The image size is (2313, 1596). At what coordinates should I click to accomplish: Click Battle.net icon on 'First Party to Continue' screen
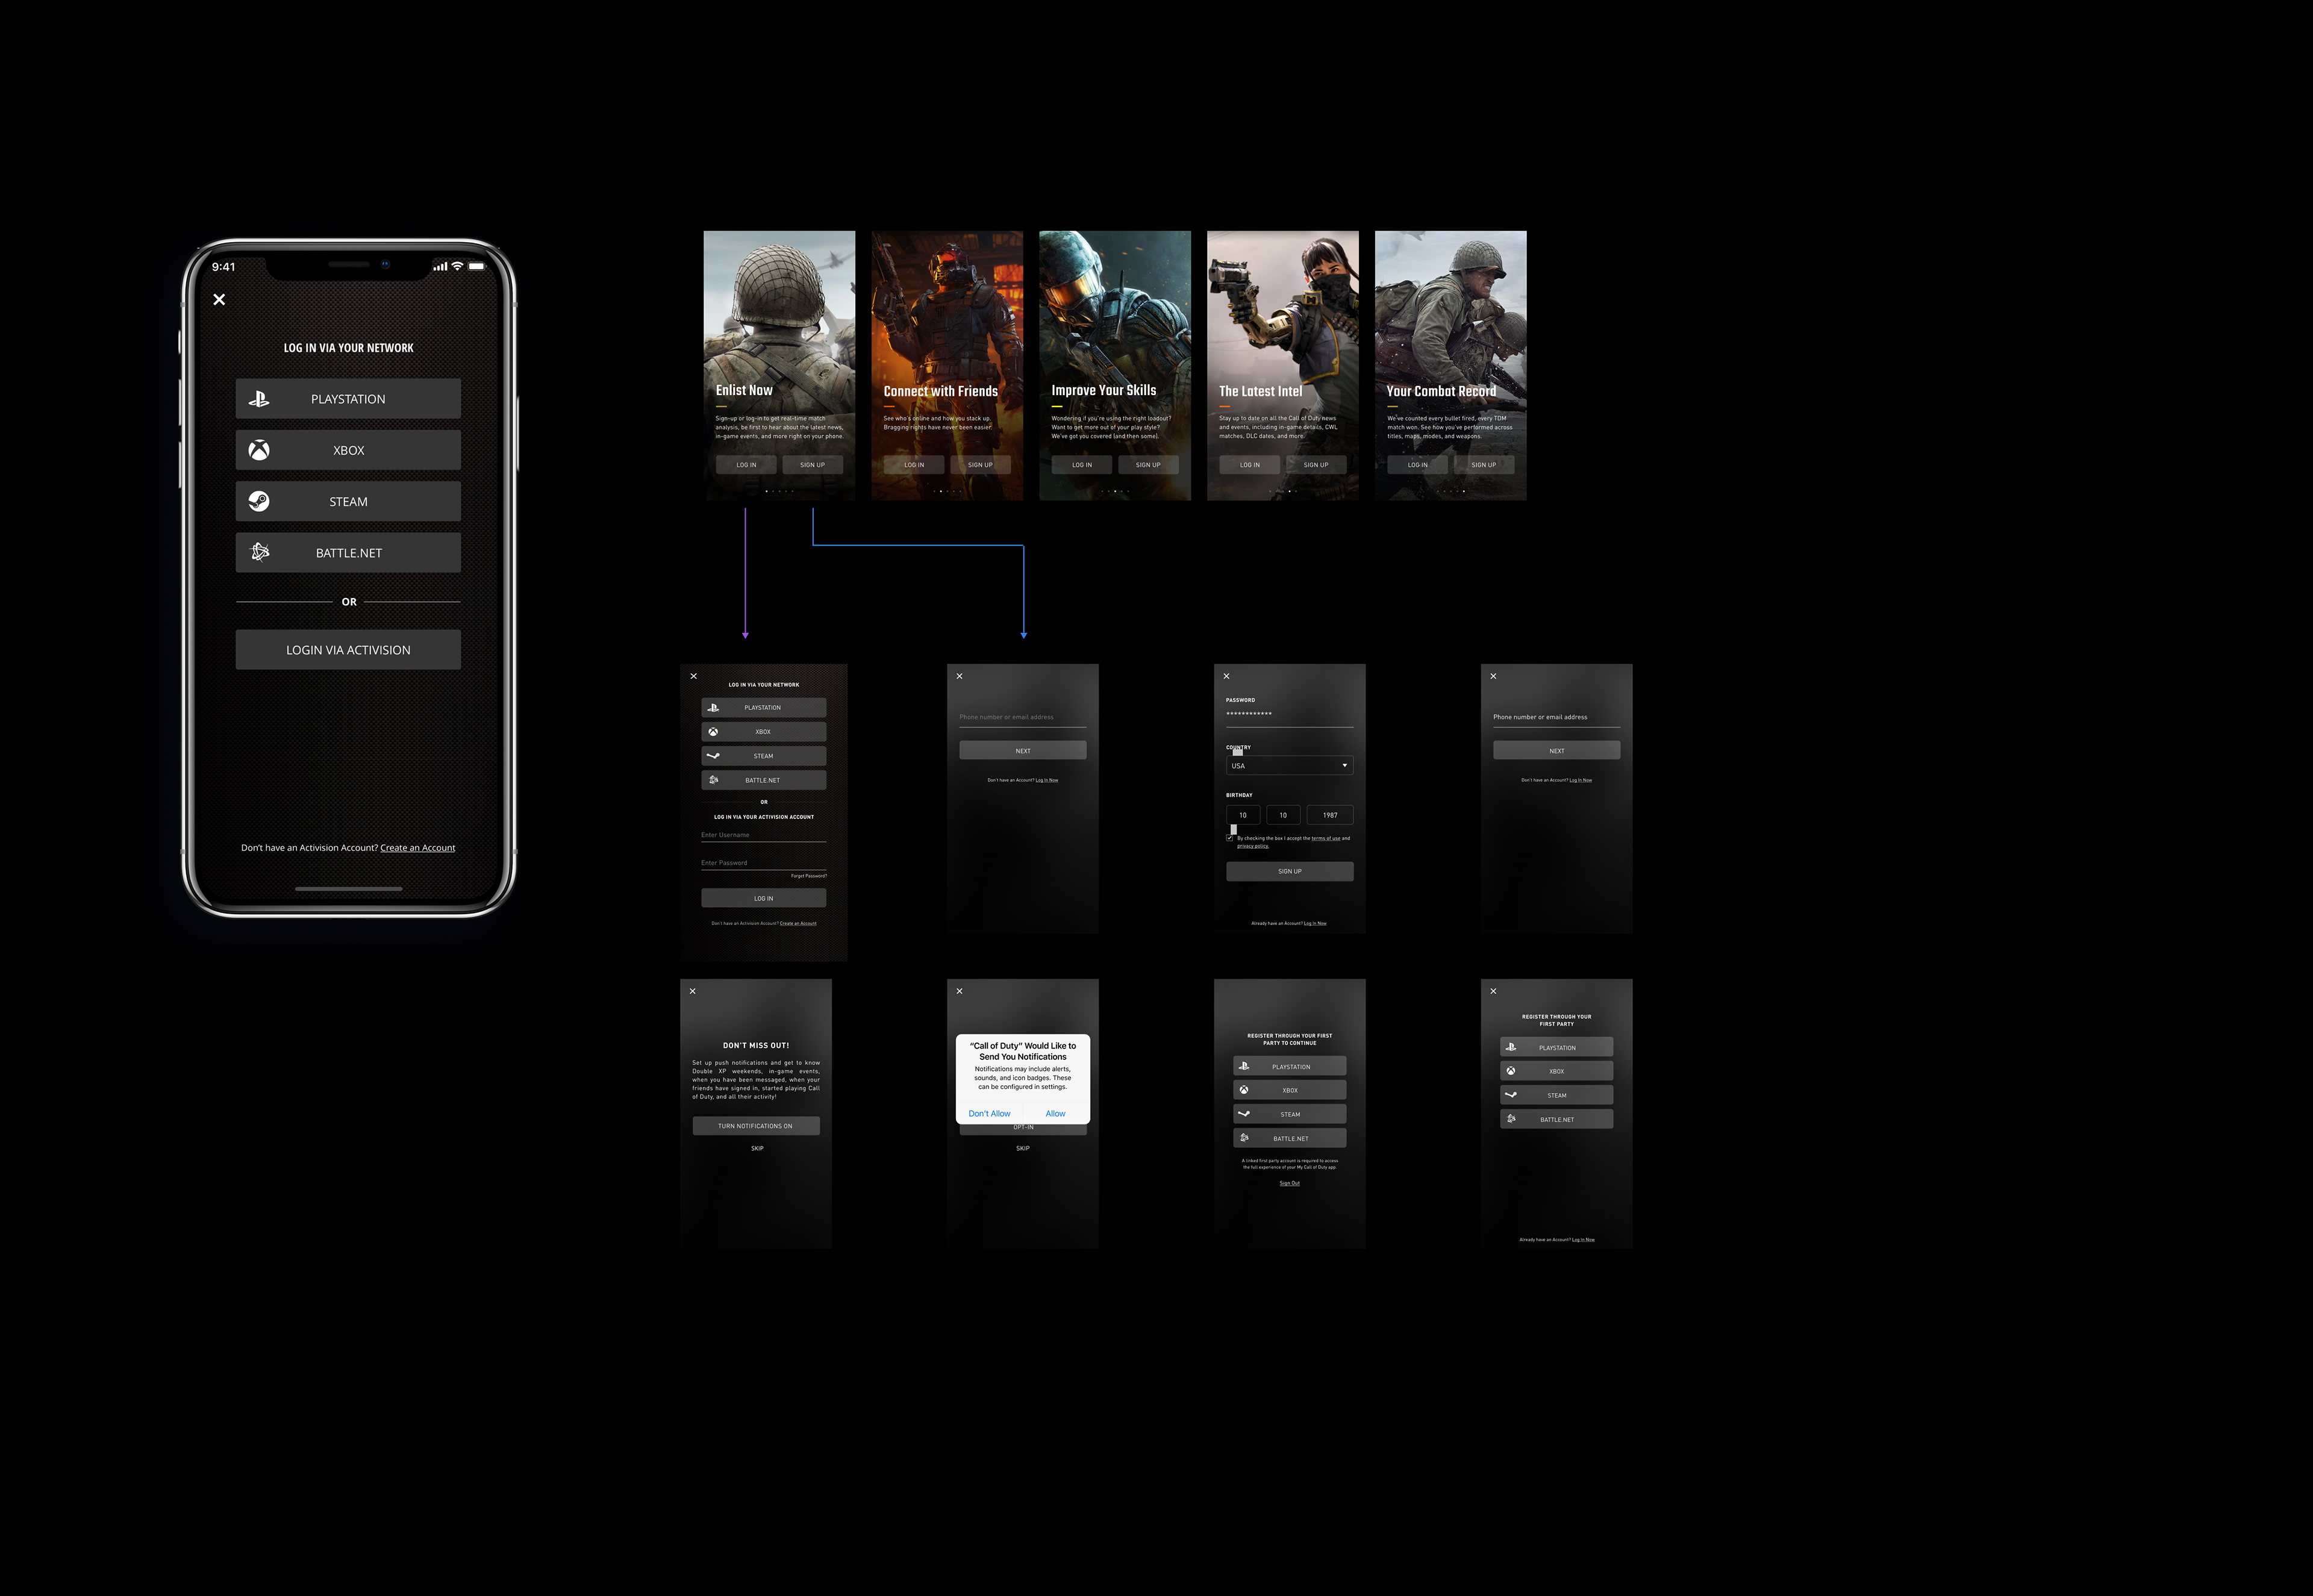point(1244,1138)
